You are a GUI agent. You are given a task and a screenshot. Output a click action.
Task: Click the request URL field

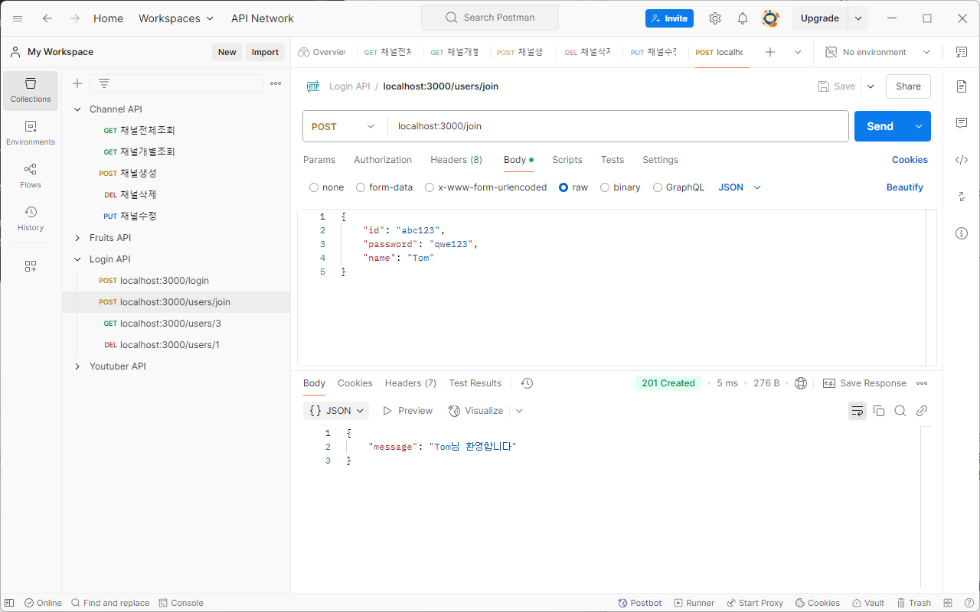(618, 126)
